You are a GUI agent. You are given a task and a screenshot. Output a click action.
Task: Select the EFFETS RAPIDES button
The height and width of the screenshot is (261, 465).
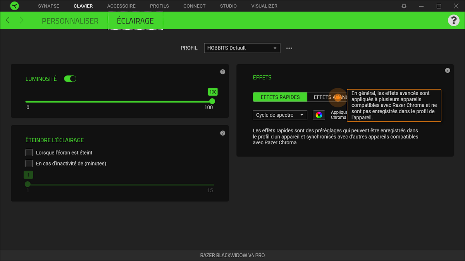pos(280,97)
